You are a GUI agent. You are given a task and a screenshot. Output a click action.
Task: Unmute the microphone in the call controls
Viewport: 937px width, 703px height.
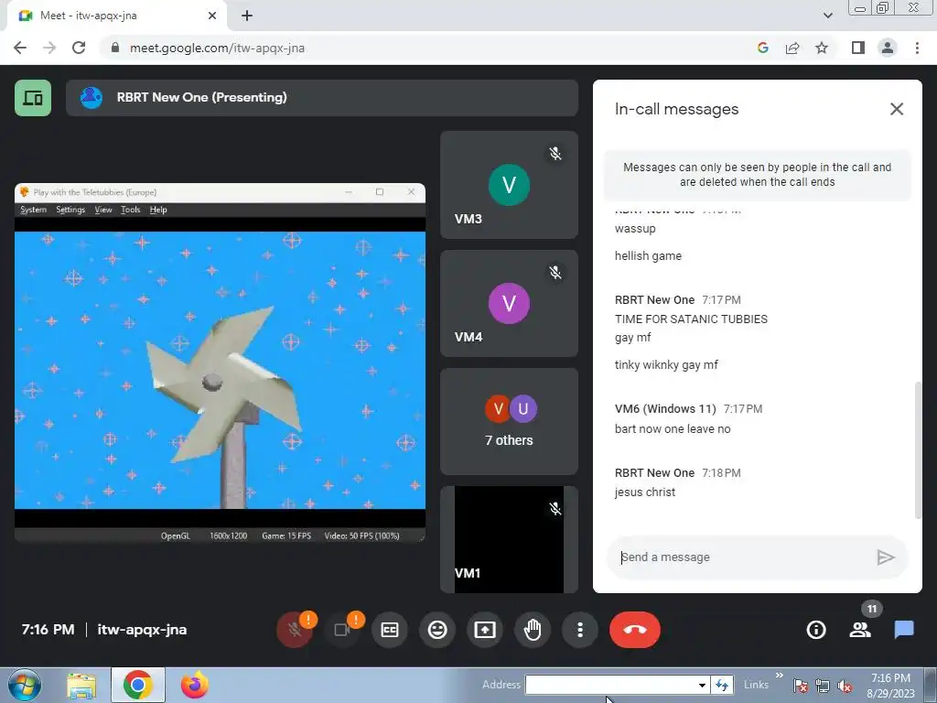tap(294, 630)
